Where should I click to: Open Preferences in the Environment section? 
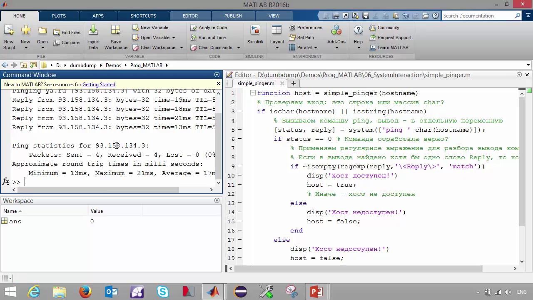coord(306,27)
